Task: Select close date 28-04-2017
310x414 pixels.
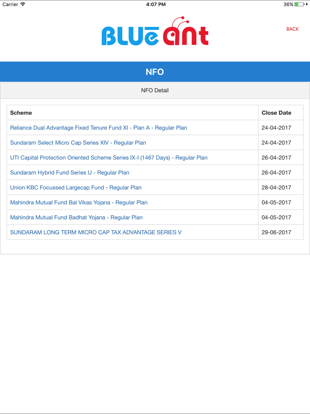Action: coord(277,187)
